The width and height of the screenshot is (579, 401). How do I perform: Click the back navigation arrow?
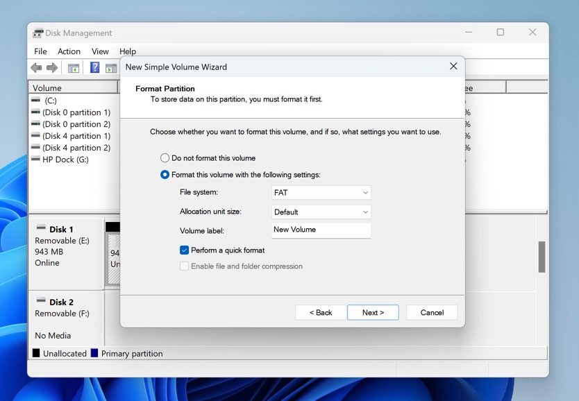[35, 67]
